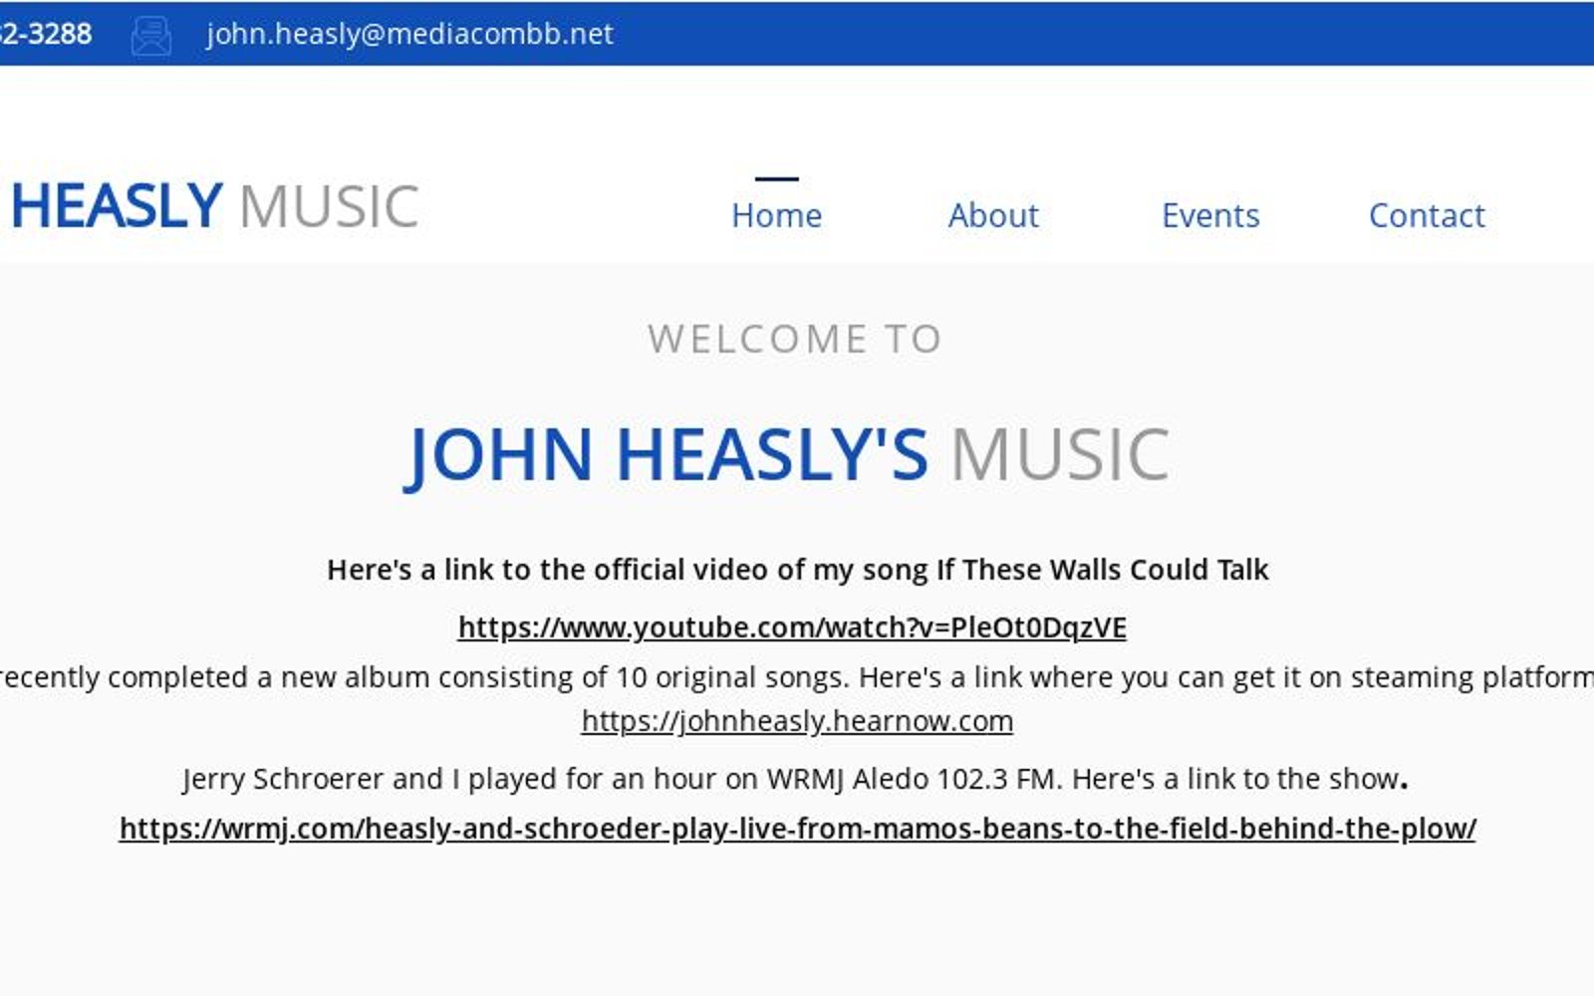
Task: Navigate to the Contact page
Action: click(1427, 215)
